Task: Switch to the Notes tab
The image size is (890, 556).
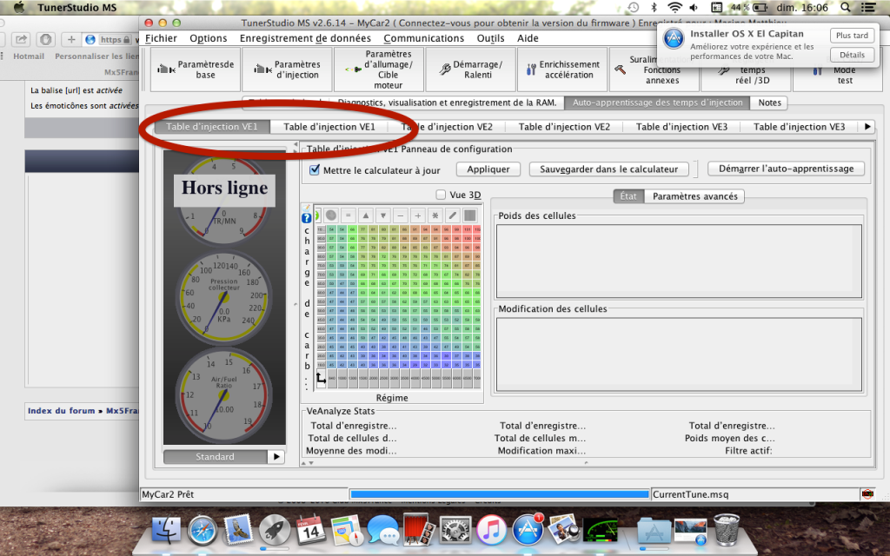Action: point(769,103)
